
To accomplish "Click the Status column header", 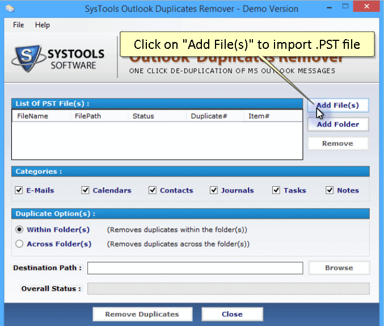I will click(157, 116).
